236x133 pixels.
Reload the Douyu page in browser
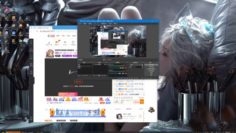[37, 31]
